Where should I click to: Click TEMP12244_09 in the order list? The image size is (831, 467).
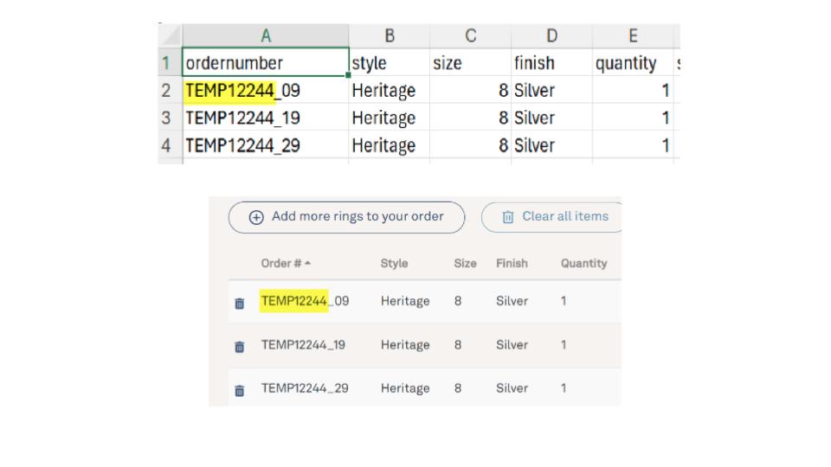point(305,301)
